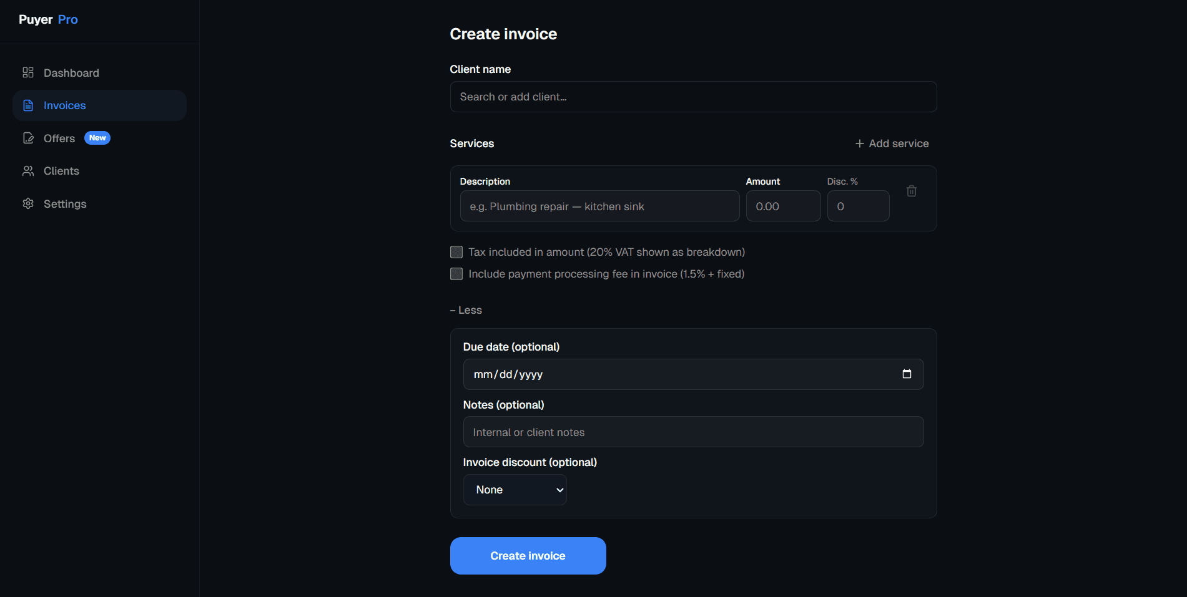Click the Dashboard grid icon in sidebar
This screenshot has height=597, width=1187.
point(28,72)
